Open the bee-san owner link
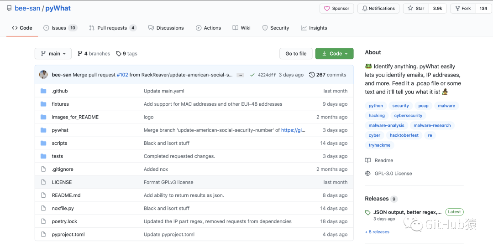 pyautogui.click(x=27, y=9)
